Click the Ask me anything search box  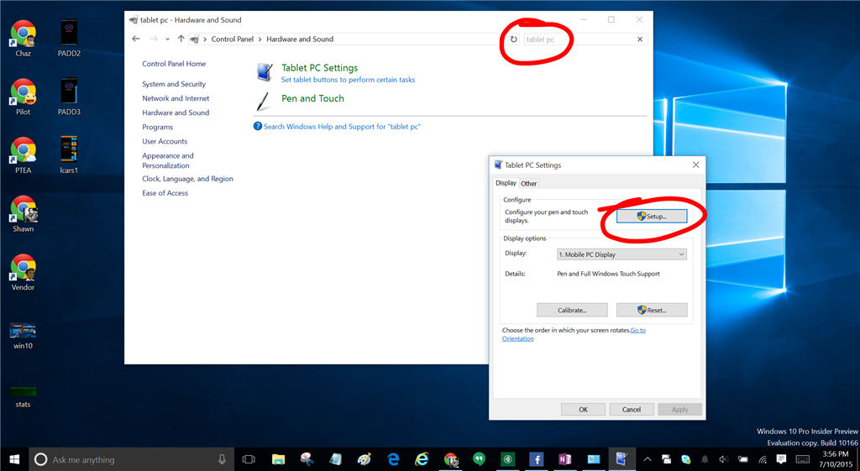(132, 459)
